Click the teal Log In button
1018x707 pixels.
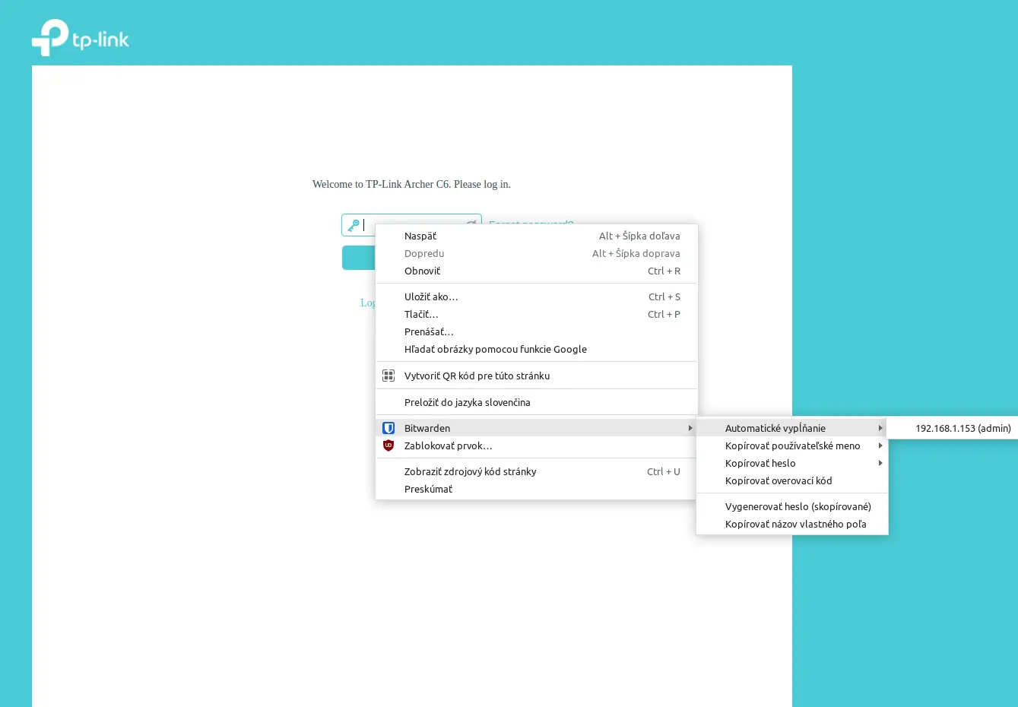point(358,258)
